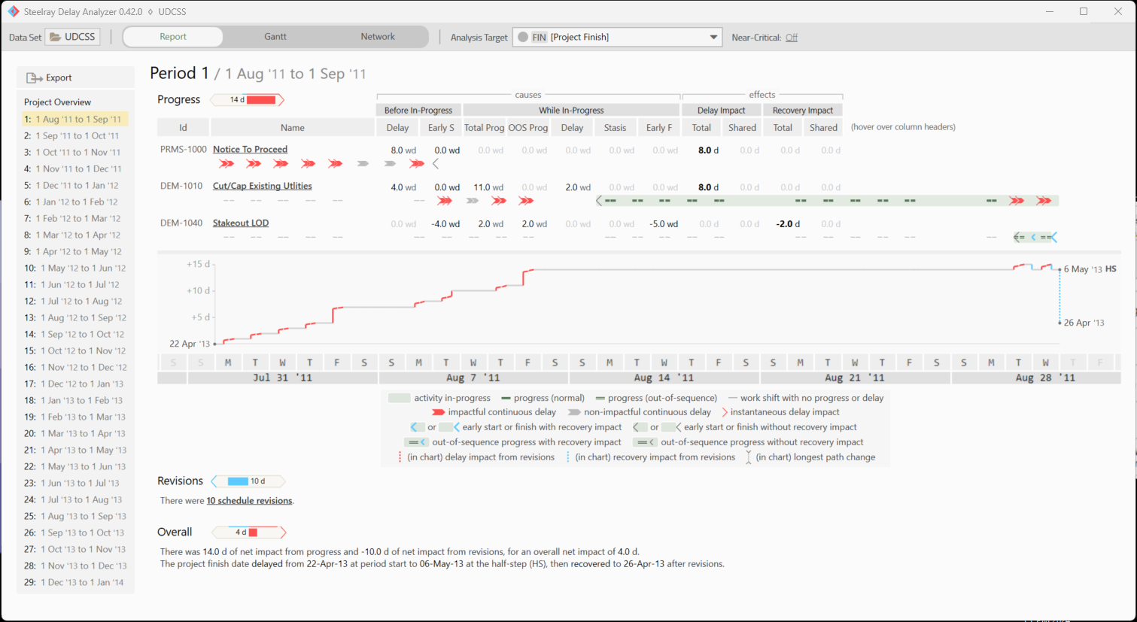Viewport: 1137px width, 622px height.
Task: Open the 10 schedule revisions link
Action: [249, 501]
